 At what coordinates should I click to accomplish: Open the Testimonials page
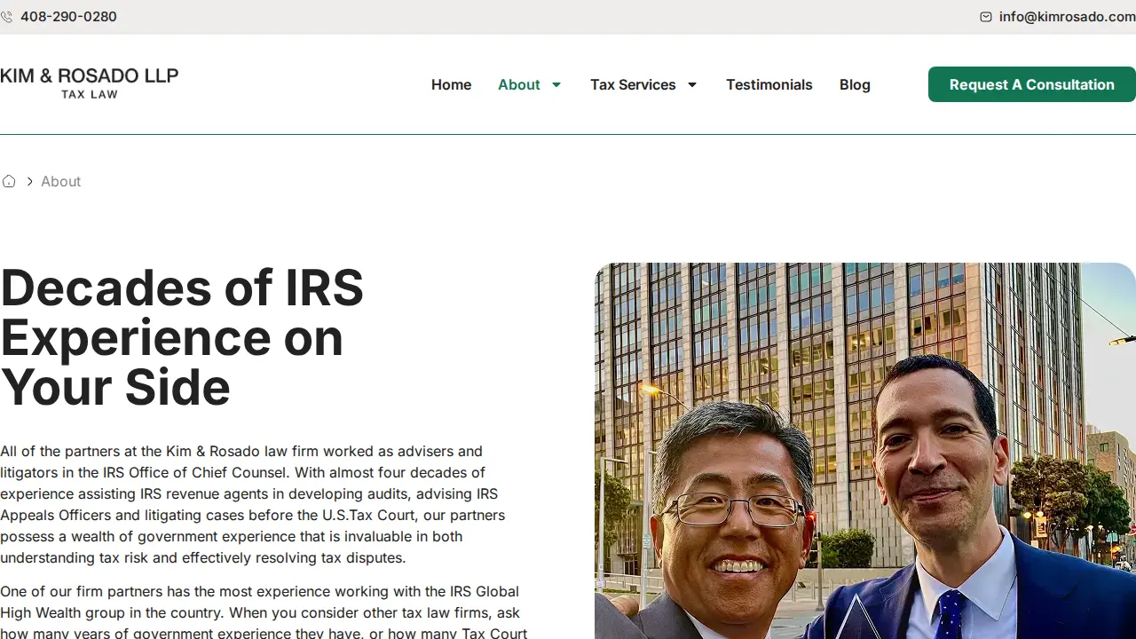769,84
